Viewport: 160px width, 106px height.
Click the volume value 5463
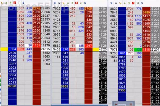tap(57, 49)
